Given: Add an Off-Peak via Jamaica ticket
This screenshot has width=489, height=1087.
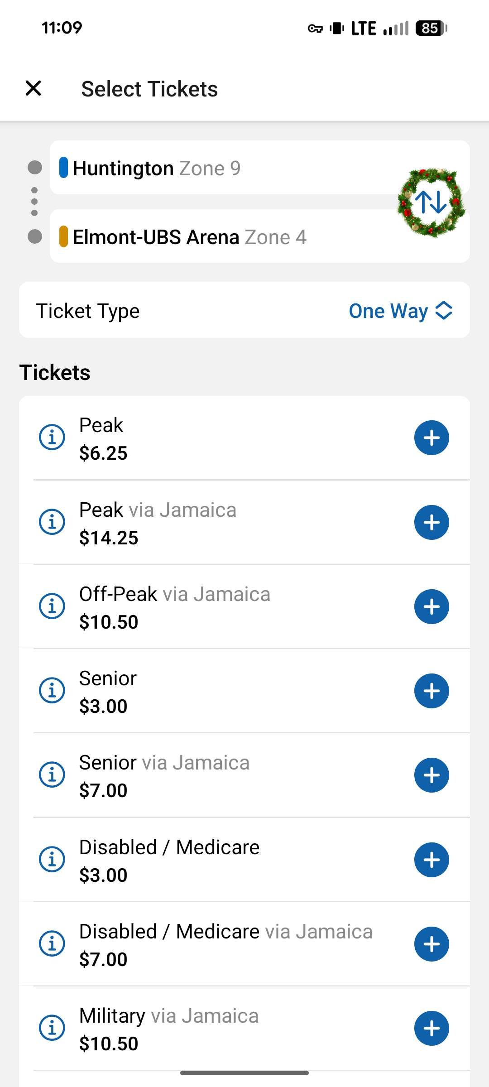Looking at the screenshot, I should (431, 606).
